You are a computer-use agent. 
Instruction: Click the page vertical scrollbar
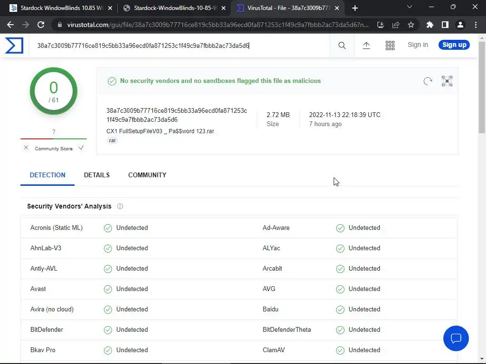point(482,87)
